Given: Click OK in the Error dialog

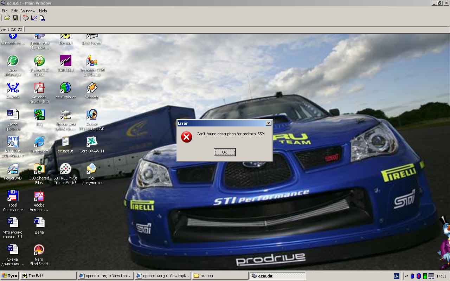Looking at the screenshot, I should 225,152.
